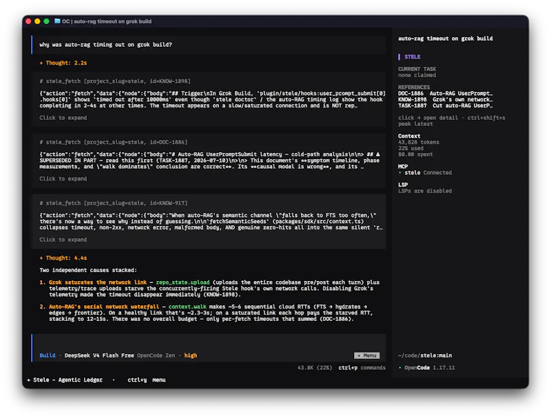Click the user question about auto-rag timing out
The height and width of the screenshot is (418, 551).
tap(106, 45)
